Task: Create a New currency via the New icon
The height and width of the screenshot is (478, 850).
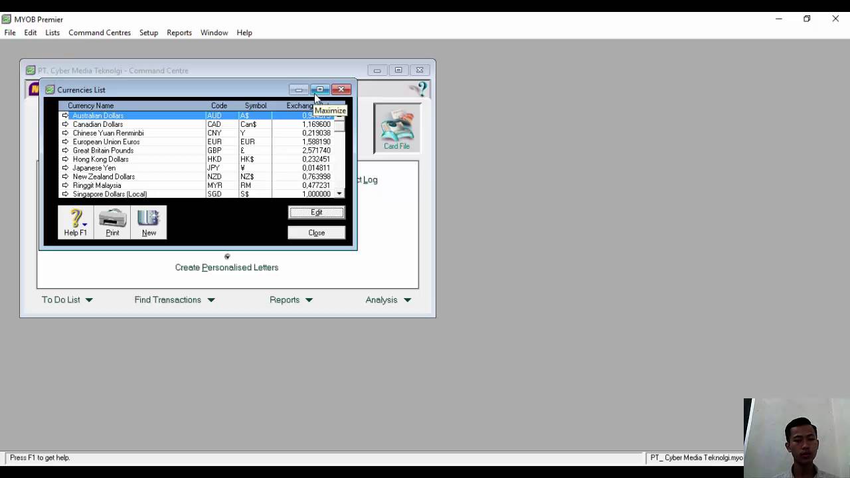Action: [x=149, y=222]
